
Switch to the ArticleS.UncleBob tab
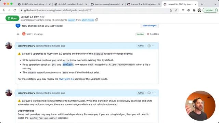pyautogui.click(x=70, y=4)
